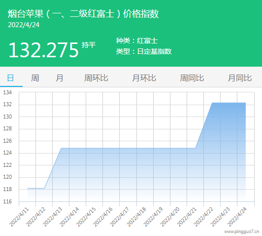Image resolution: width=262 pixels, height=236 pixels.
Task: Click the 132.275 index value
Action: 43,50
